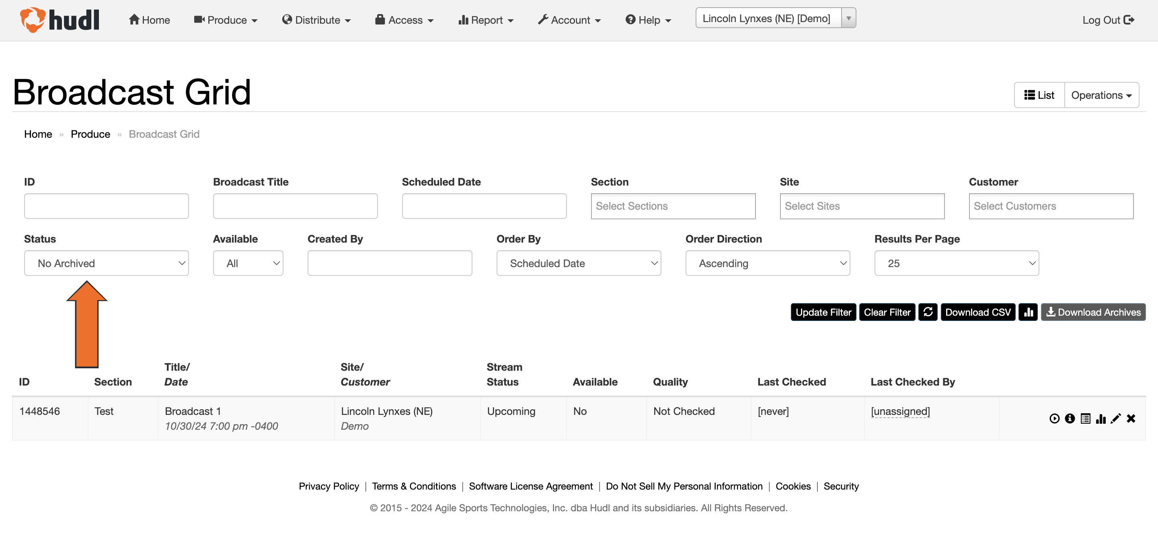The width and height of the screenshot is (1158, 547).
Task: Open the Help menu
Action: [648, 20]
